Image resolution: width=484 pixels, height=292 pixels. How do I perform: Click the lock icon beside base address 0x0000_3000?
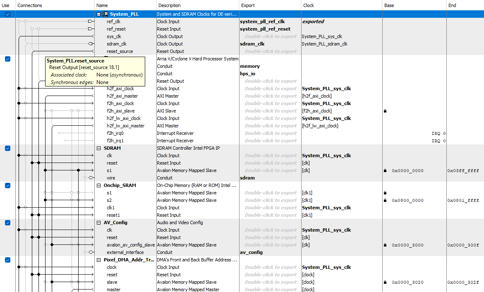click(x=385, y=245)
